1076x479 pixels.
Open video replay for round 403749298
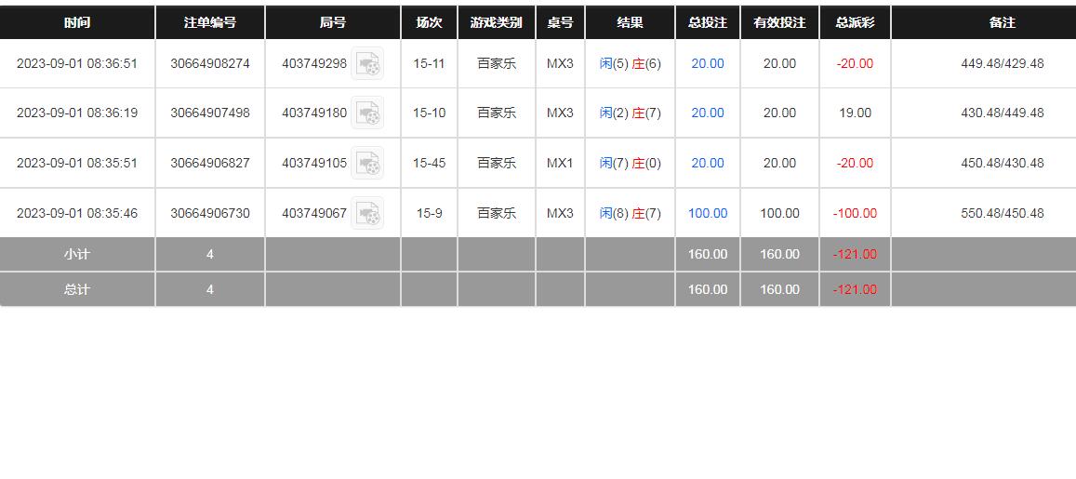click(368, 64)
